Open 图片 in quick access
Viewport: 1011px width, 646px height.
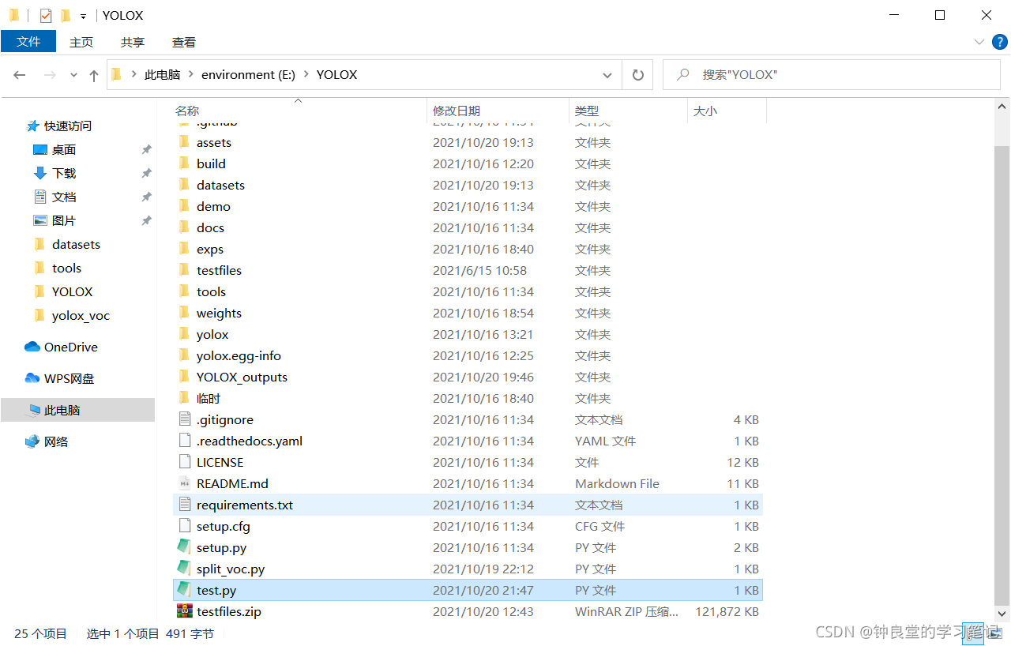[55, 220]
